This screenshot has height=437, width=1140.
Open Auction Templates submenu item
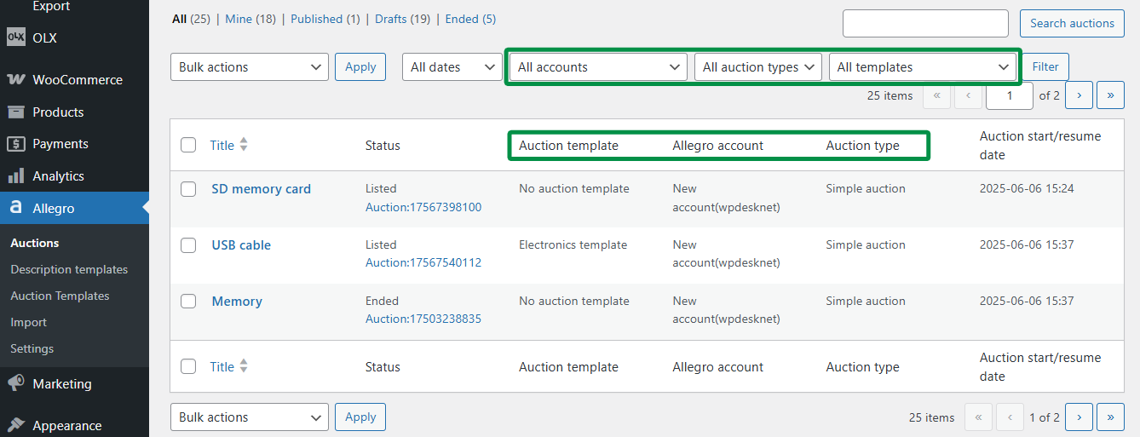[60, 296]
